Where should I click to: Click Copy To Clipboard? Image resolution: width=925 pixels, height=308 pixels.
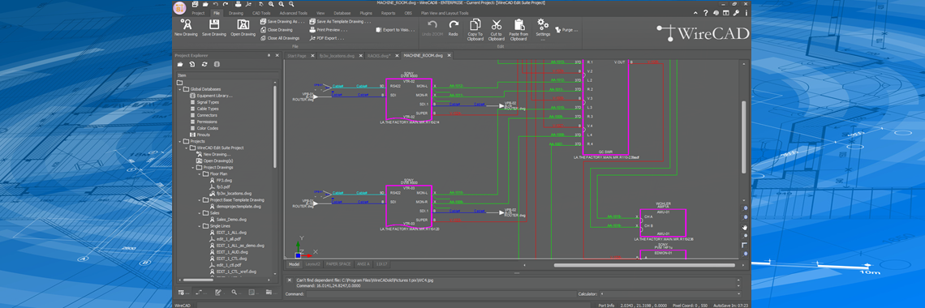(475, 29)
